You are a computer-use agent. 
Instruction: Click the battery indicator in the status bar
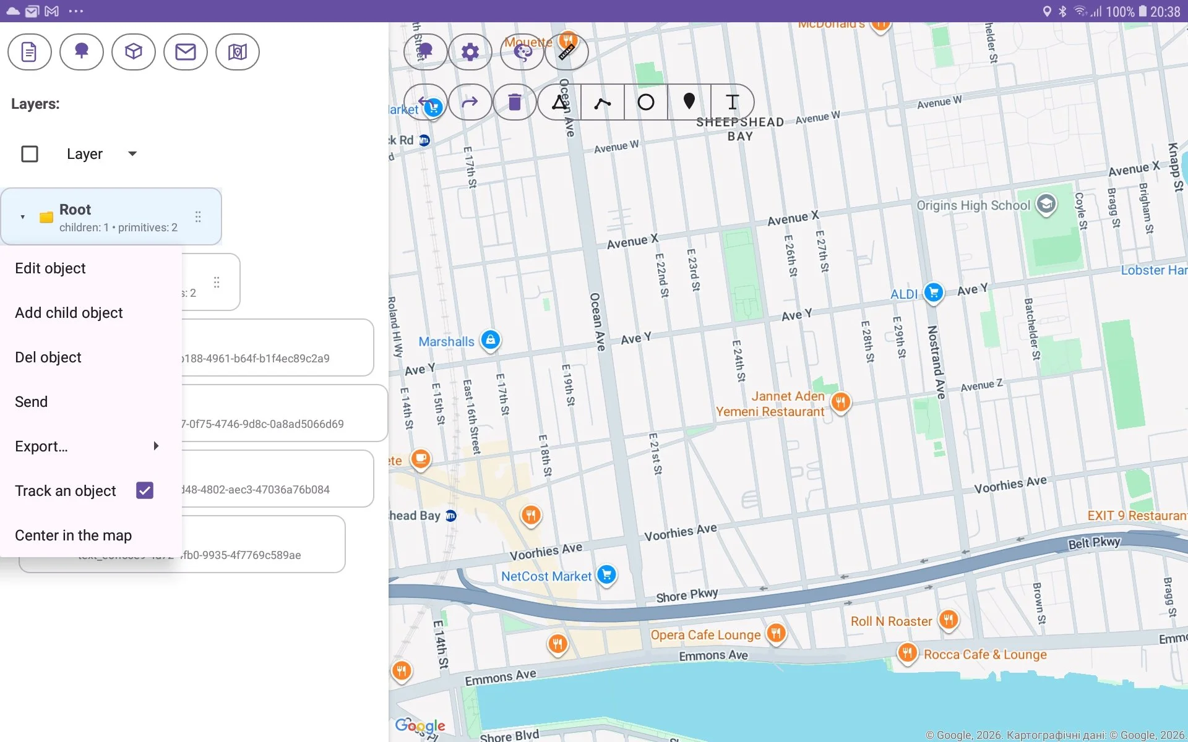(1143, 11)
